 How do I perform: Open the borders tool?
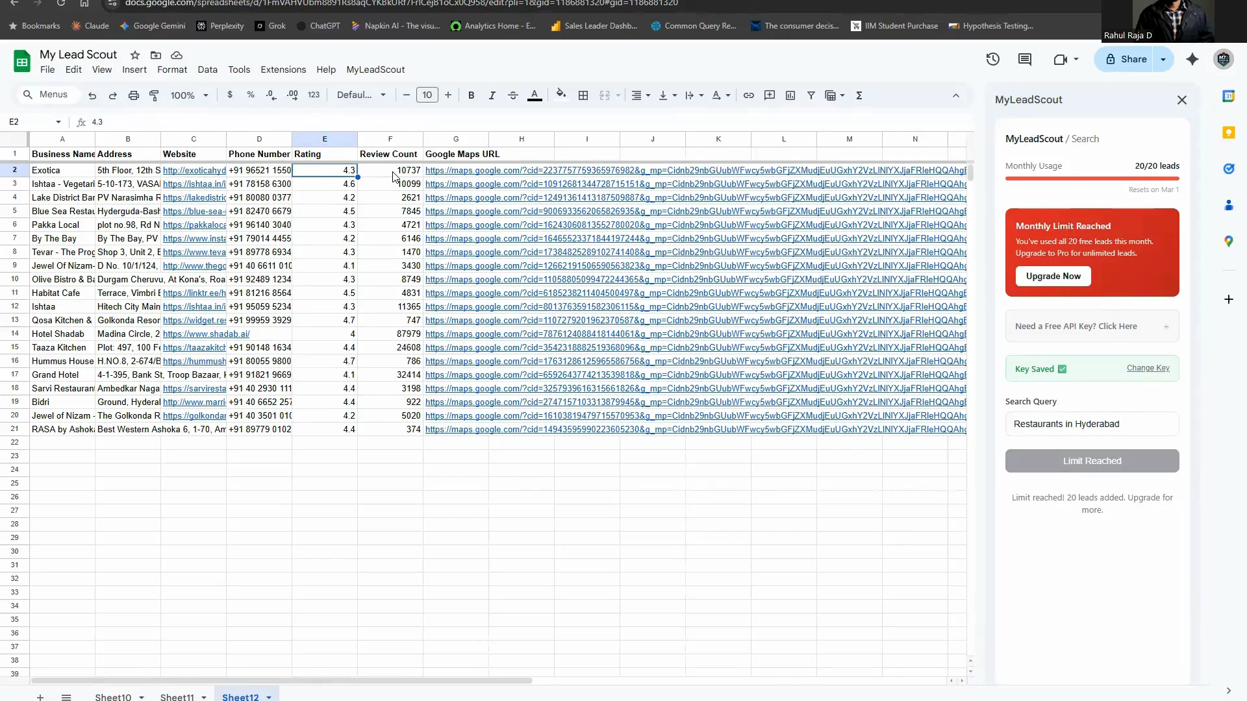583,95
